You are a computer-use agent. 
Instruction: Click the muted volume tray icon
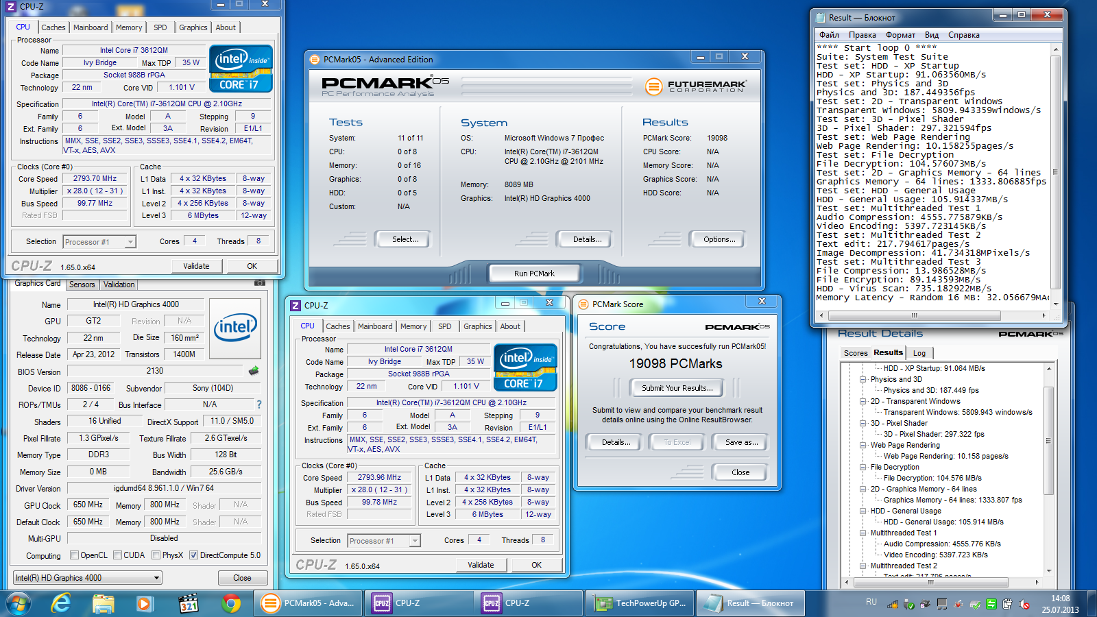pos(1024,604)
